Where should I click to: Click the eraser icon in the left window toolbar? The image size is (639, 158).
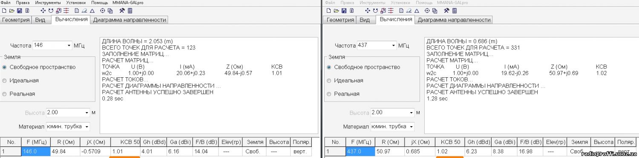(84, 11)
